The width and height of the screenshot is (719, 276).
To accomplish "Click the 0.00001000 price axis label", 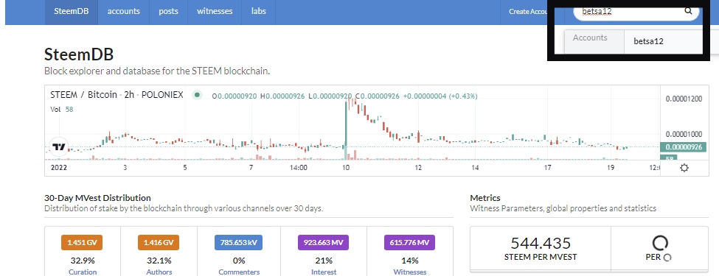I will [683, 134].
